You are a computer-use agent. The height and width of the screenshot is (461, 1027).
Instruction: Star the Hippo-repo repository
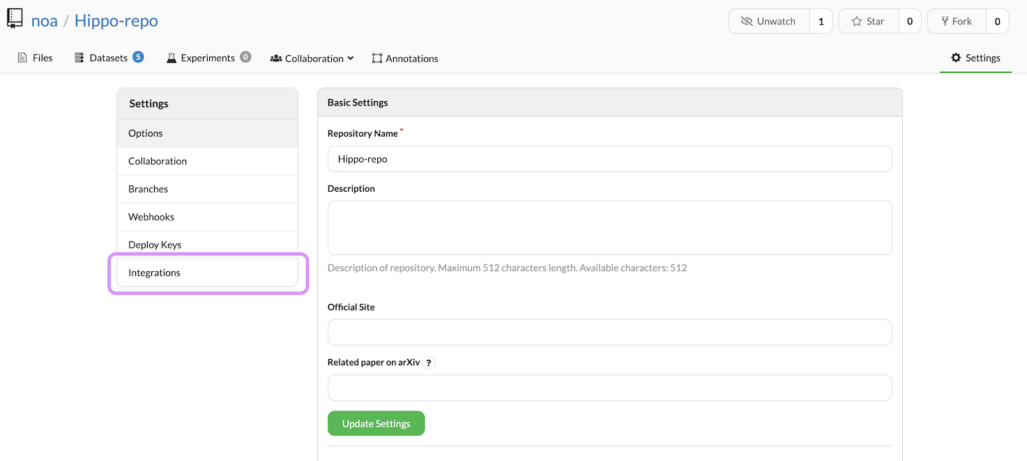[x=868, y=22]
